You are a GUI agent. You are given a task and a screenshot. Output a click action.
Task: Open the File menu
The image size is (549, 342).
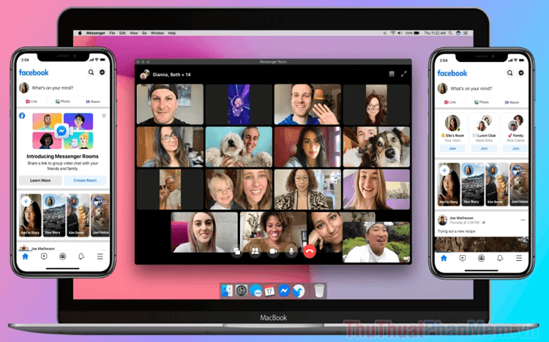click(x=112, y=33)
